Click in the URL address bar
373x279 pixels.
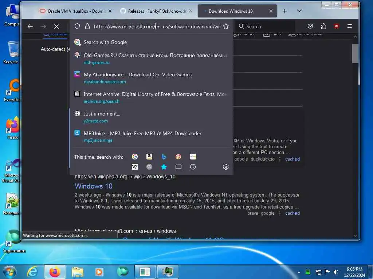pos(157,26)
